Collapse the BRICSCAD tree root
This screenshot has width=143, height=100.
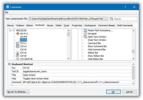[10, 31]
